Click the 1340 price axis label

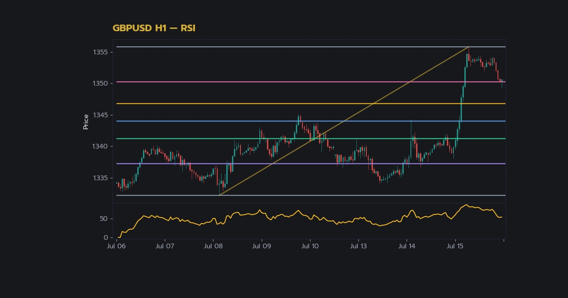[100, 146]
